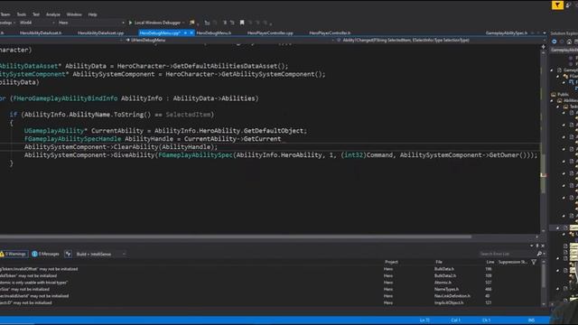The image size is (578, 325).
Task: Open the Win64 platform dropdown
Action: pyautogui.click(x=37, y=23)
